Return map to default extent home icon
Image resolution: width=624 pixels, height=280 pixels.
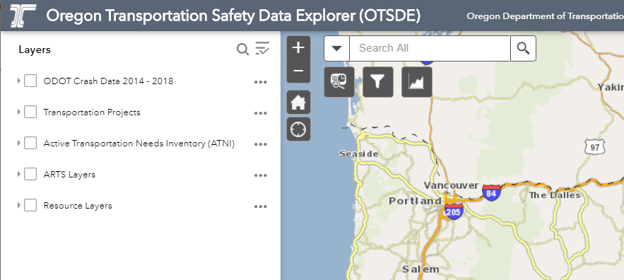(x=298, y=102)
